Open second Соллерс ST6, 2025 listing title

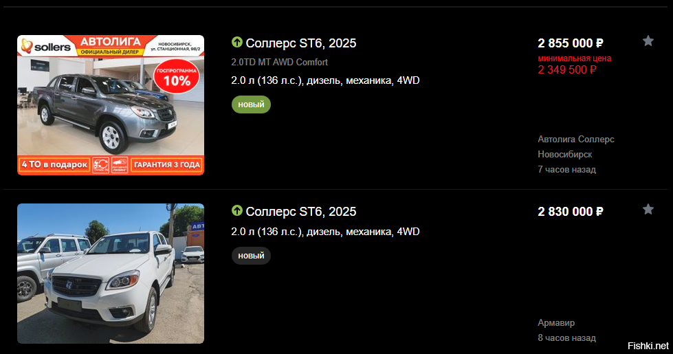tap(301, 211)
